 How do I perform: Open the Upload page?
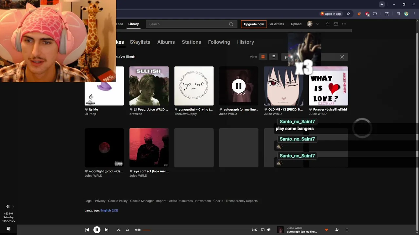296,24
